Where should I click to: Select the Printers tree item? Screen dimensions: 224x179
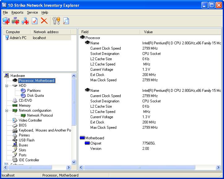(24, 135)
